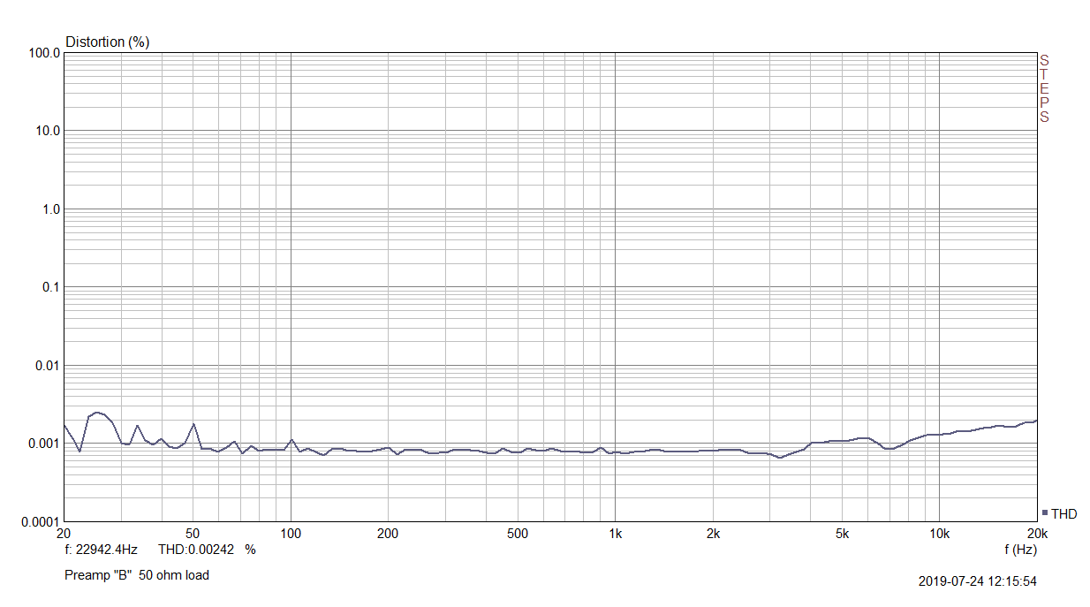The width and height of the screenshot is (1090, 607).
Task: Click the 100.0 y-axis tick label
Action: pos(44,53)
